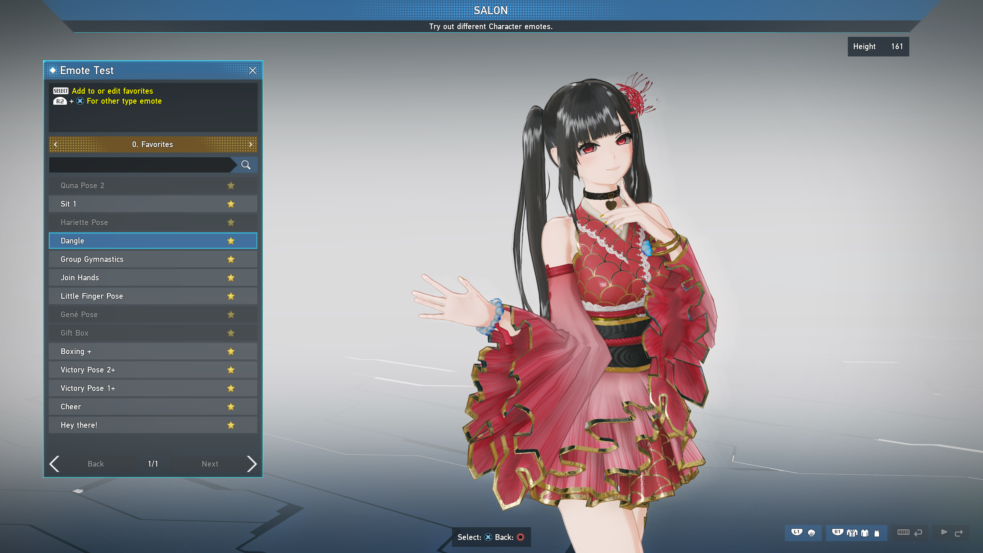The height and width of the screenshot is (553, 983).
Task: Play the Victory Pose 2+ emote
Action: (x=153, y=370)
